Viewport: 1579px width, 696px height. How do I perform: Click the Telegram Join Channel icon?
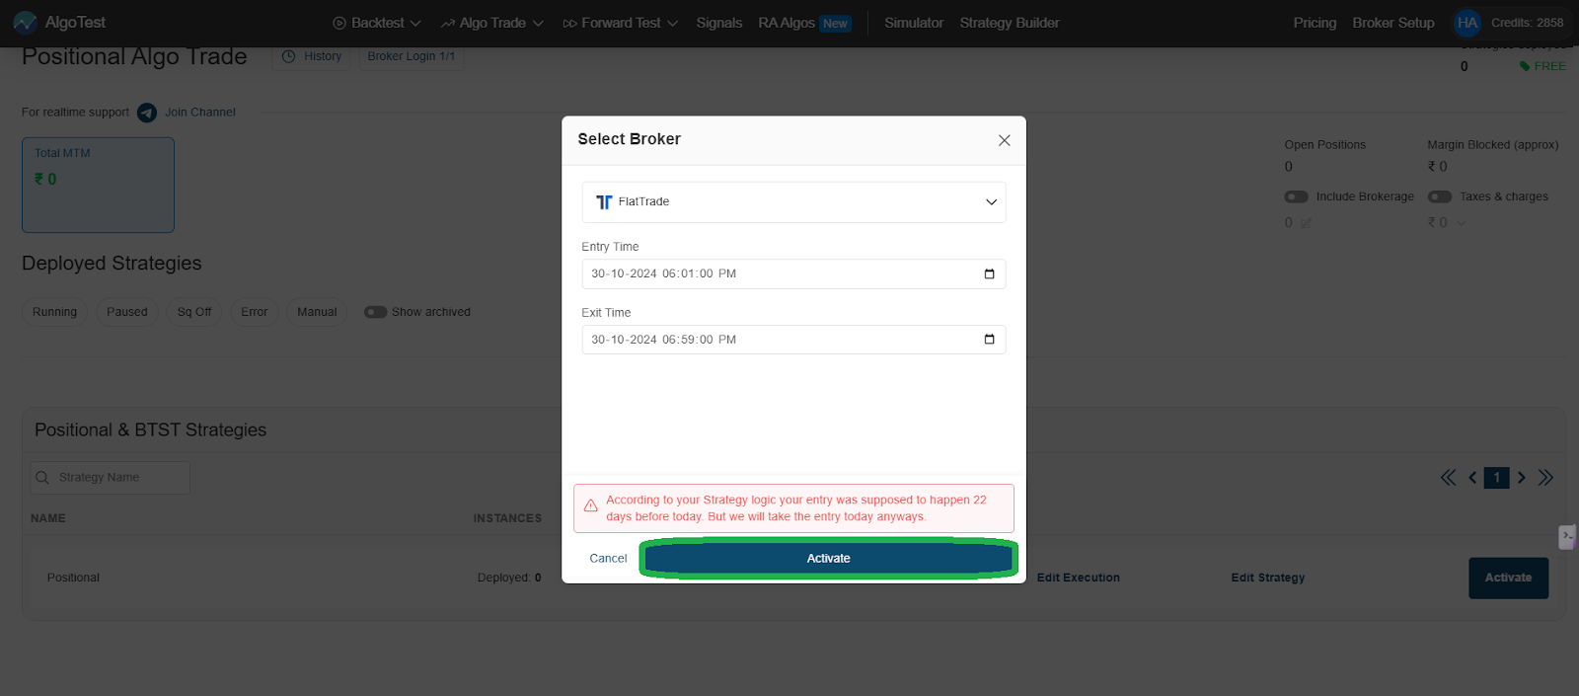[x=147, y=113]
